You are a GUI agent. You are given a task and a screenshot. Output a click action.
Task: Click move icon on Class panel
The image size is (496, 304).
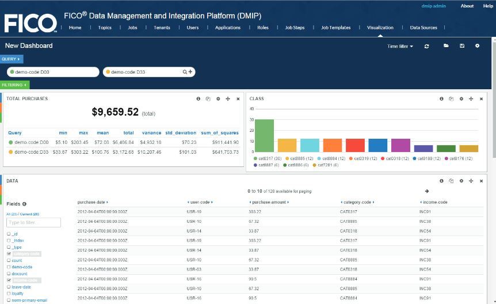[x=471, y=99]
